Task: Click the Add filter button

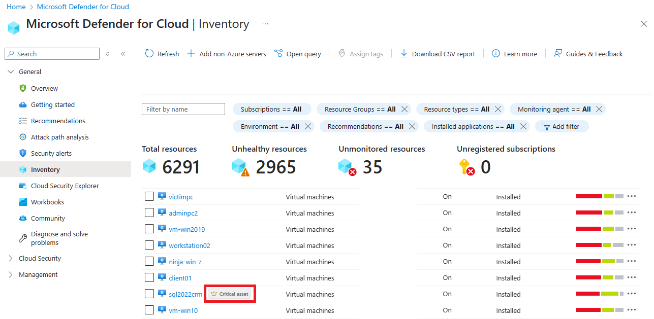Action: [x=562, y=126]
